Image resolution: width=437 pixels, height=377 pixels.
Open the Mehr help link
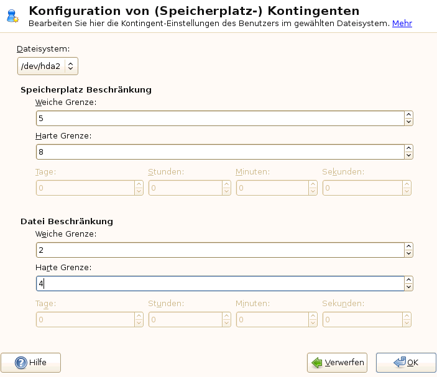402,24
